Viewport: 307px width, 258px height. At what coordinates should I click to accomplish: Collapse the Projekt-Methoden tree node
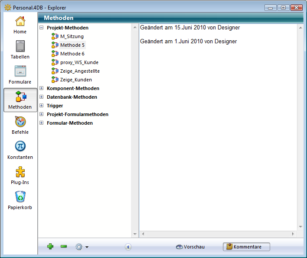pos(42,28)
